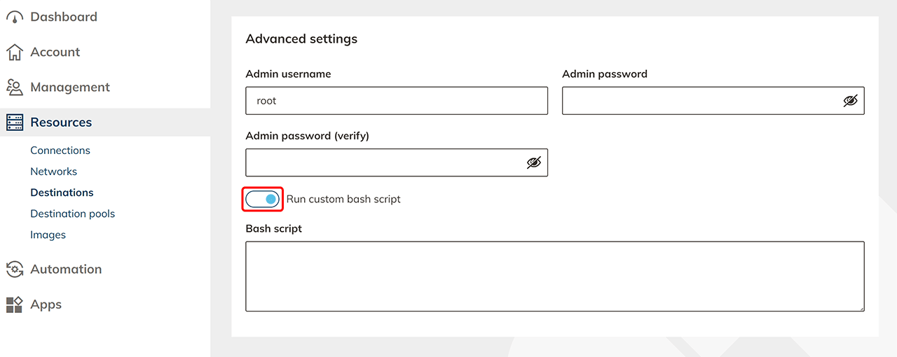Grab the Bash script textarea resize handle

tap(861, 308)
